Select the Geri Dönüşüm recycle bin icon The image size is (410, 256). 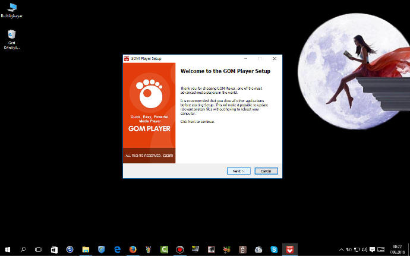(x=12, y=40)
